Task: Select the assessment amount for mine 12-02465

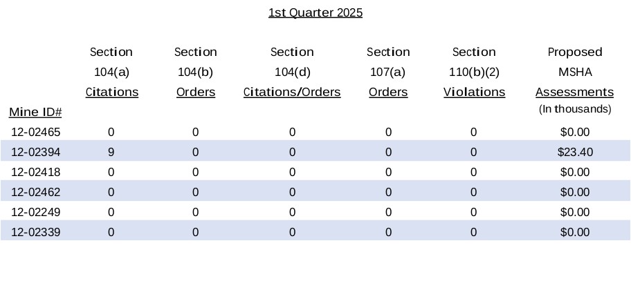Action: tap(575, 132)
